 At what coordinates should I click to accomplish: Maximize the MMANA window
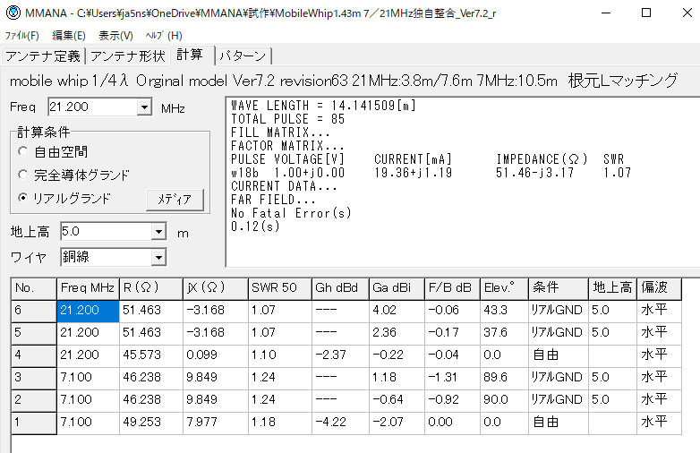(x=646, y=13)
